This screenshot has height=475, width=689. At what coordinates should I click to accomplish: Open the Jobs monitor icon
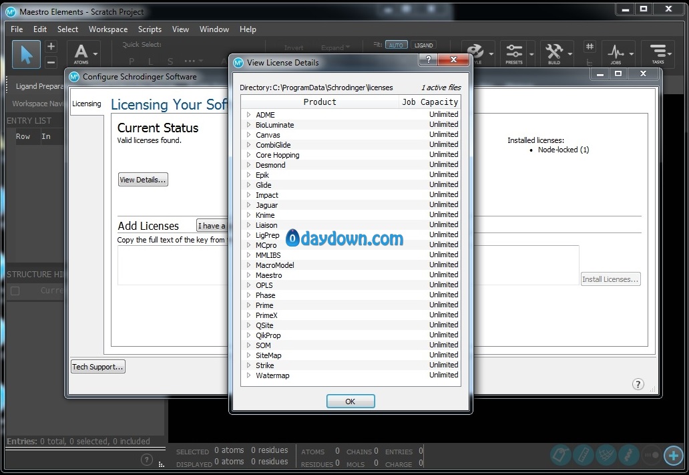click(615, 53)
